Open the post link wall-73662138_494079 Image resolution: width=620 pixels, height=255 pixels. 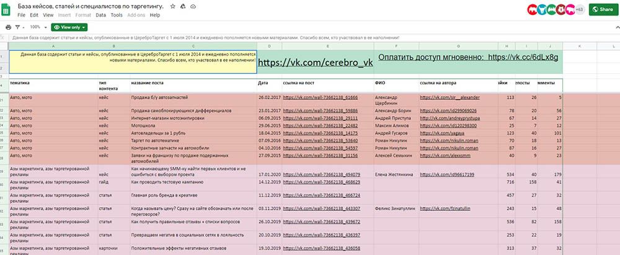321,174
